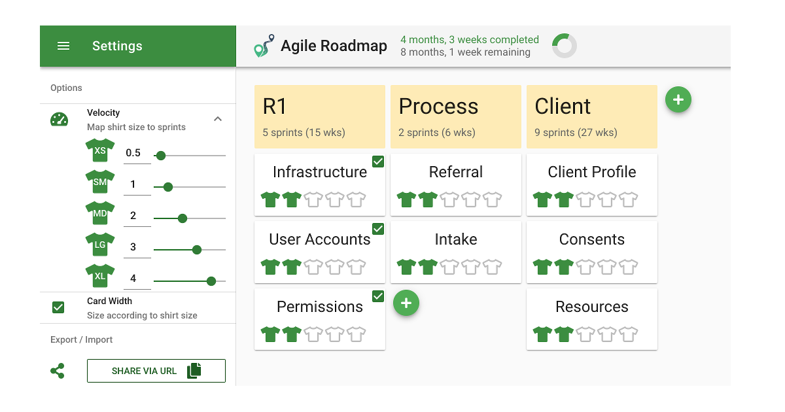Screen dimensions: 785x412
Task: Click the Velocity speedometer icon
Action: 60,119
